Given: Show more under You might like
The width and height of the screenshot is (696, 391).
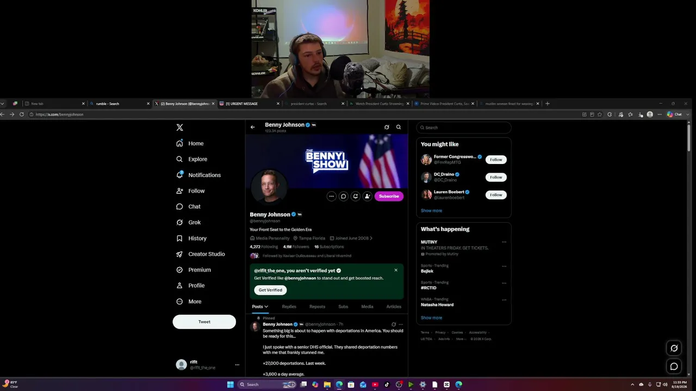Looking at the screenshot, I should (431, 211).
